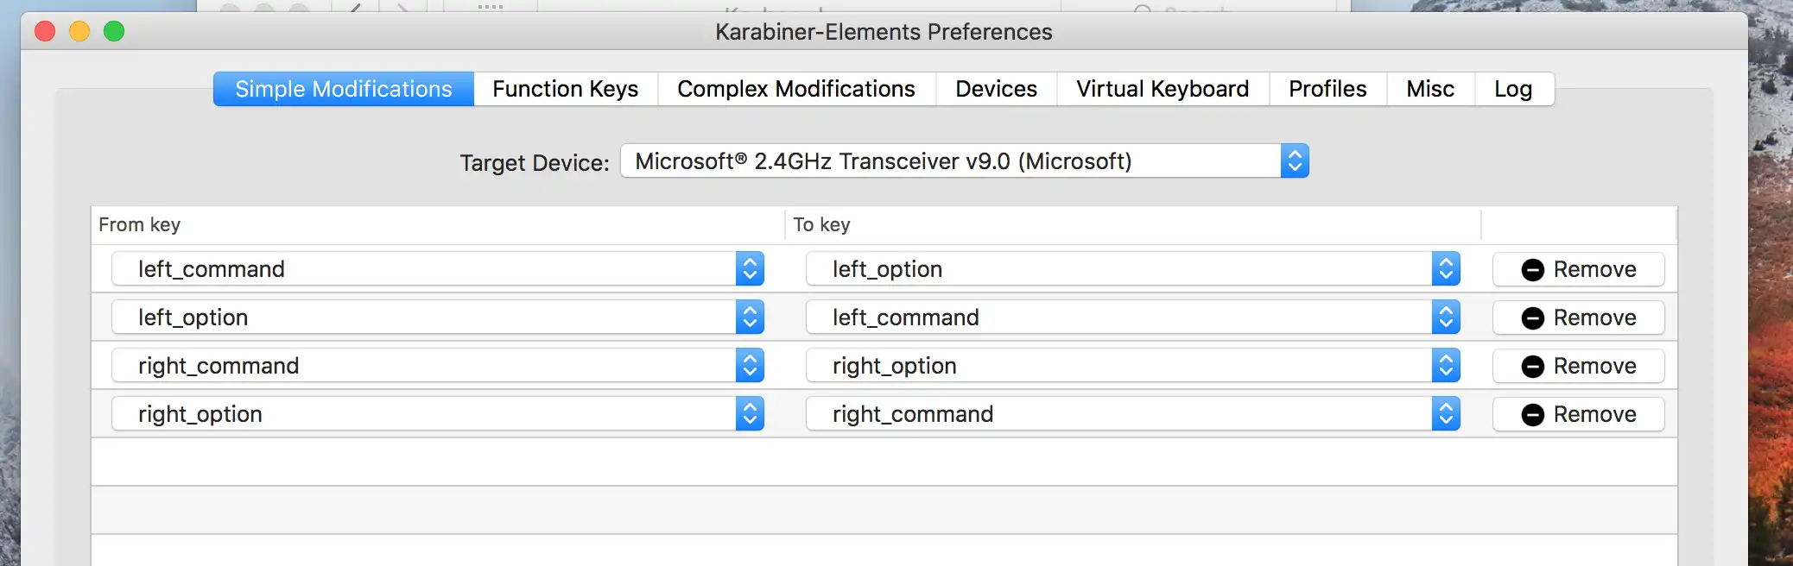Remove the left_command to left_option mapping
Screen dimensions: 1793x566
(x=1578, y=268)
